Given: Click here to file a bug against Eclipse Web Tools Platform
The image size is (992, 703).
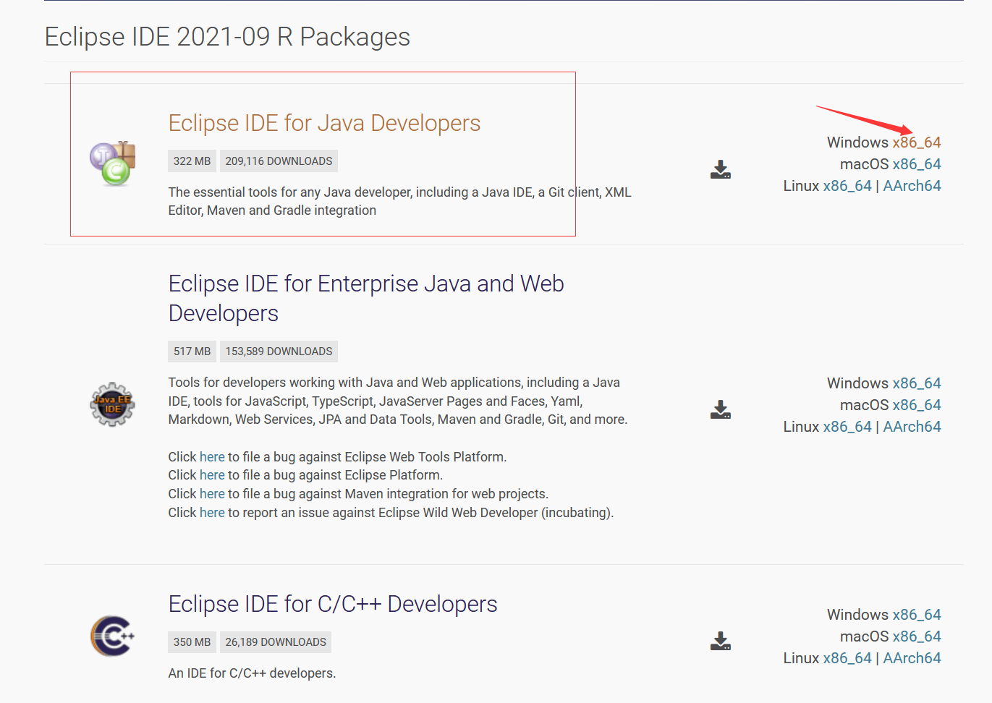Looking at the screenshot, I should (x=212, y=456).
